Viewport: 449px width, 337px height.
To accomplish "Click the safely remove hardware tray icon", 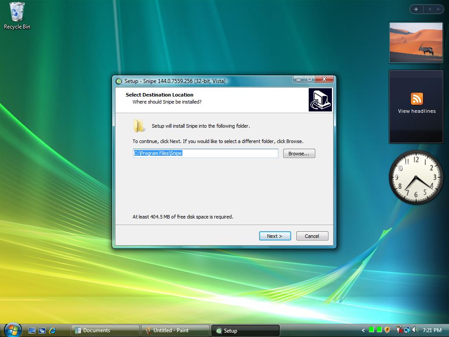I will [399, 330].
